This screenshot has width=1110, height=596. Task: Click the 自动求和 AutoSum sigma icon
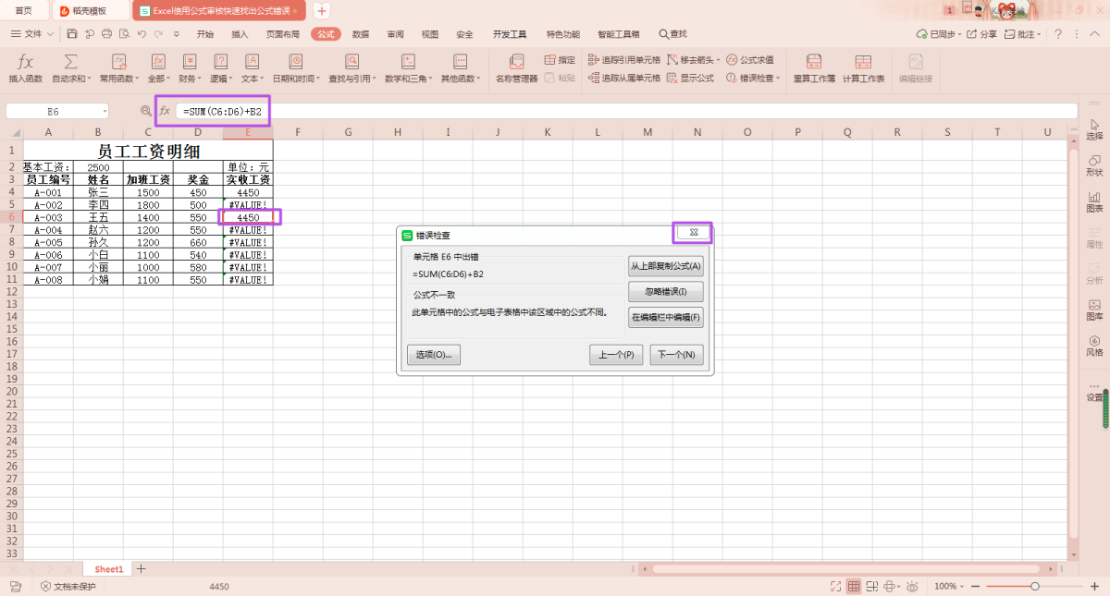coord(70,62)
